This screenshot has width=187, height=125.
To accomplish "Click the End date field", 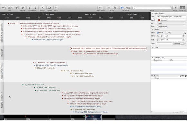I will [x=170, y=40].
